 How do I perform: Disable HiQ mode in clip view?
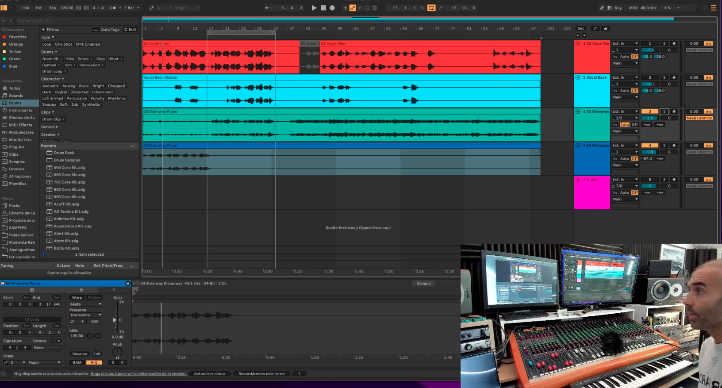[94, 362]
